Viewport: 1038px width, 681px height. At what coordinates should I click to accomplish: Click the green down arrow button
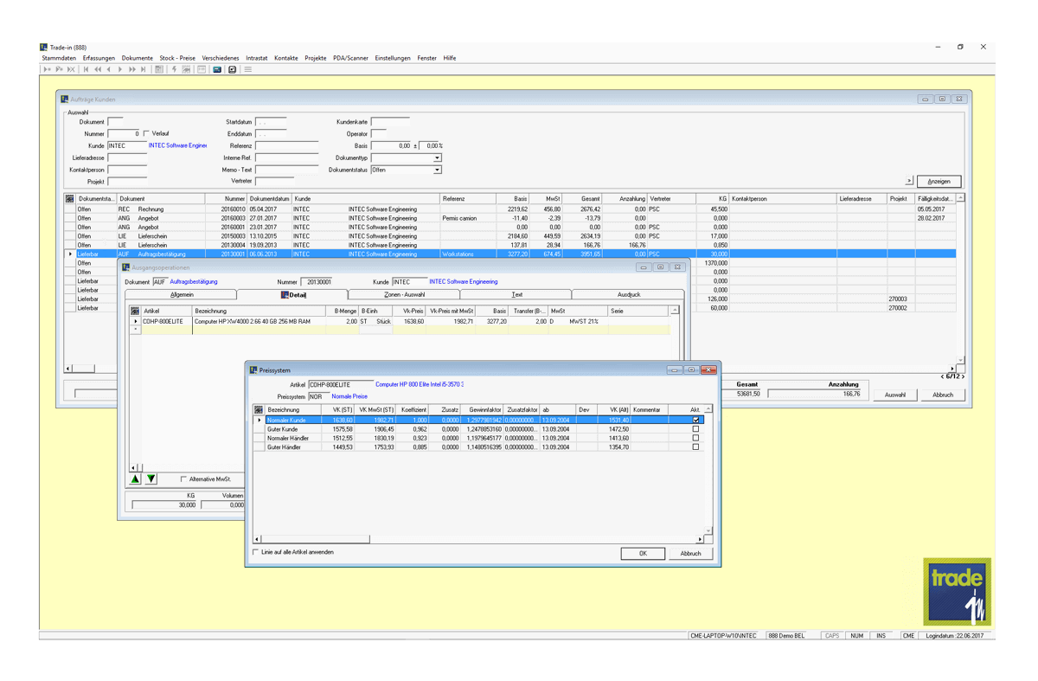151,479
